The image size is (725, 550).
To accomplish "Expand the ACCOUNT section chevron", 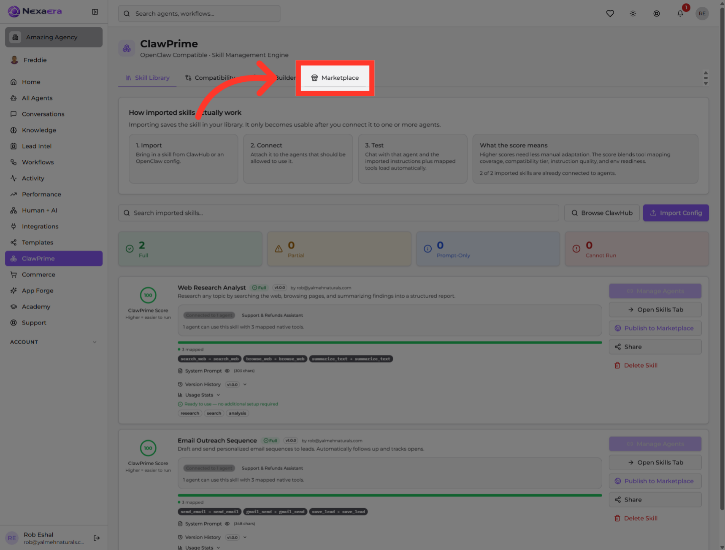I will pyautogui.click(x=95, y=342).
